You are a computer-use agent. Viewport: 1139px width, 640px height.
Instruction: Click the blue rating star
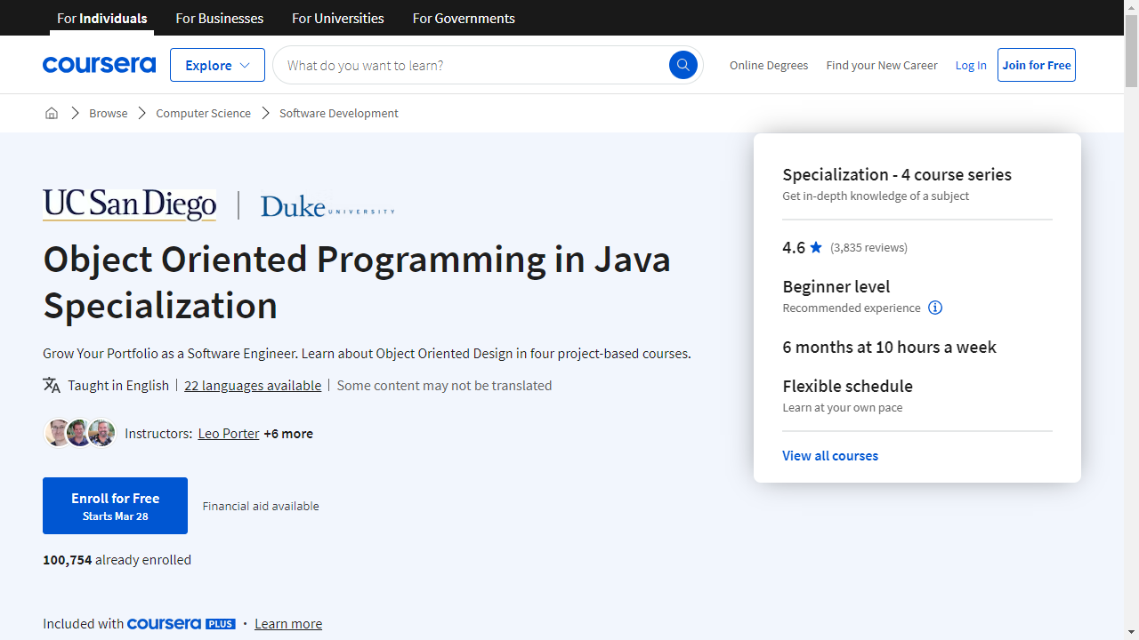816,247
